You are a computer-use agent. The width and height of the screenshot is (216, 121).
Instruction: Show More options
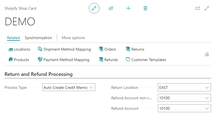pyautogui.click(x=73, y=38)
